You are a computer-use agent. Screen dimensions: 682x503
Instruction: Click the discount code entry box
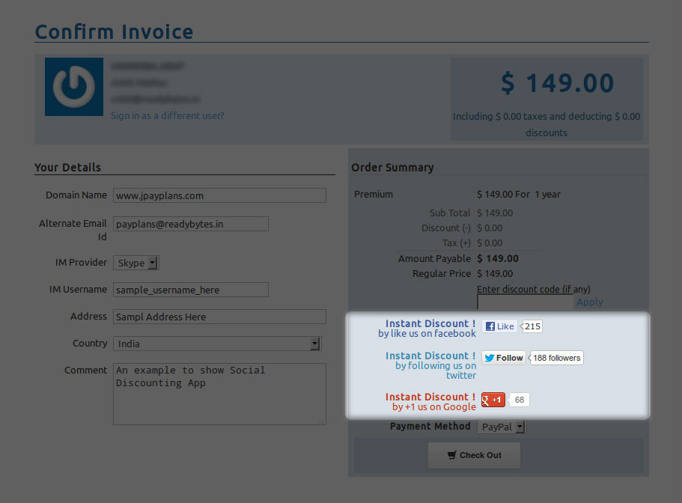click(x=524, y=302)
